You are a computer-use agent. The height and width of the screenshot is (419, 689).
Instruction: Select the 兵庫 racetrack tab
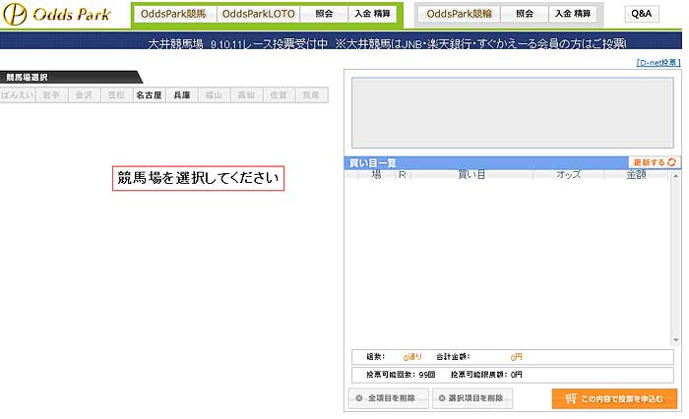pyautogui.click(x=181, y=95)
